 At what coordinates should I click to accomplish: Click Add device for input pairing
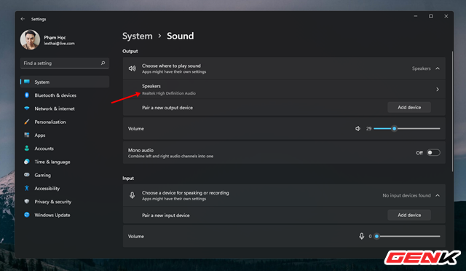coord(409,215)
